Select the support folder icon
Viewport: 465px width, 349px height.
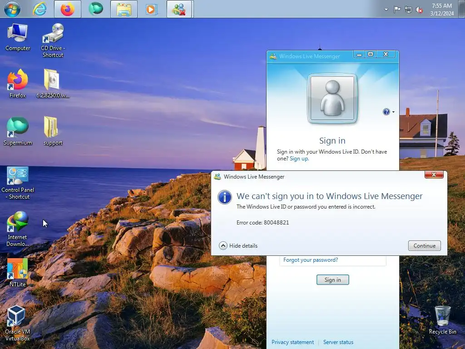pos(53,131)
